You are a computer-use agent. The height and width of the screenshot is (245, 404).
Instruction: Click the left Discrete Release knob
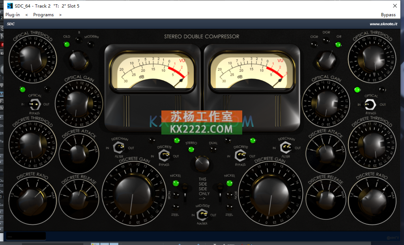79,200
